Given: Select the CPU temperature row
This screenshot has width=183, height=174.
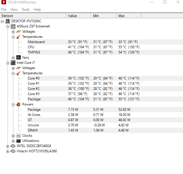Looking at the screenshot, I should point(105,47).
